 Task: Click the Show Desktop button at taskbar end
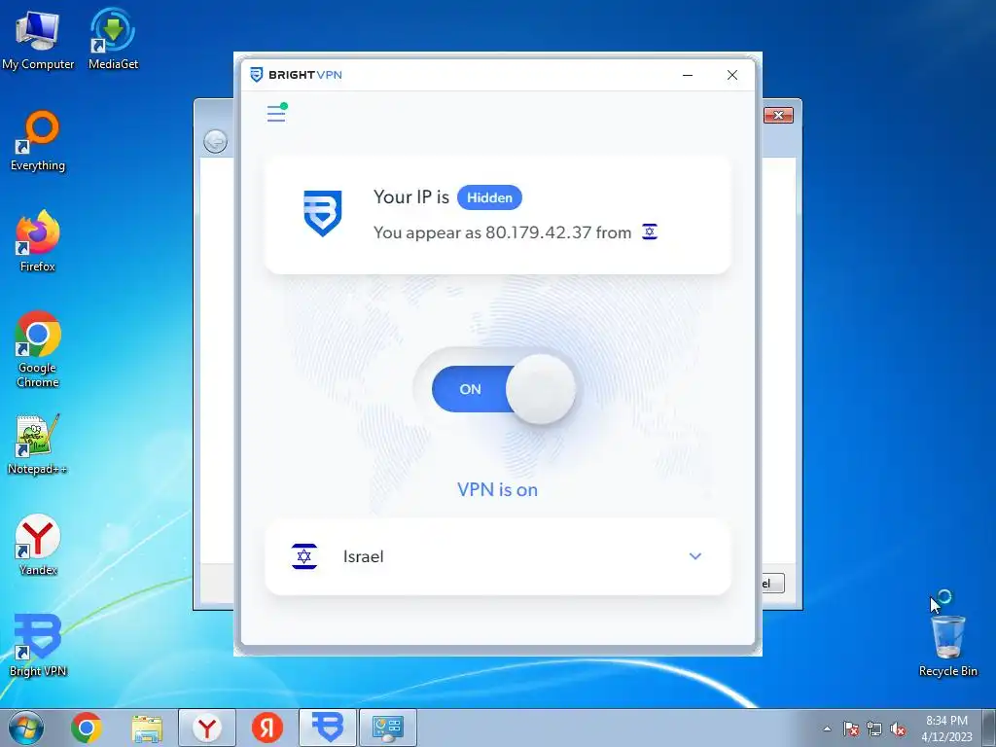(x=989, y=728)
